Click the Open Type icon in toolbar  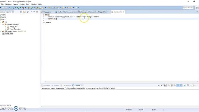pyautogui.click(x=37, y=7)
